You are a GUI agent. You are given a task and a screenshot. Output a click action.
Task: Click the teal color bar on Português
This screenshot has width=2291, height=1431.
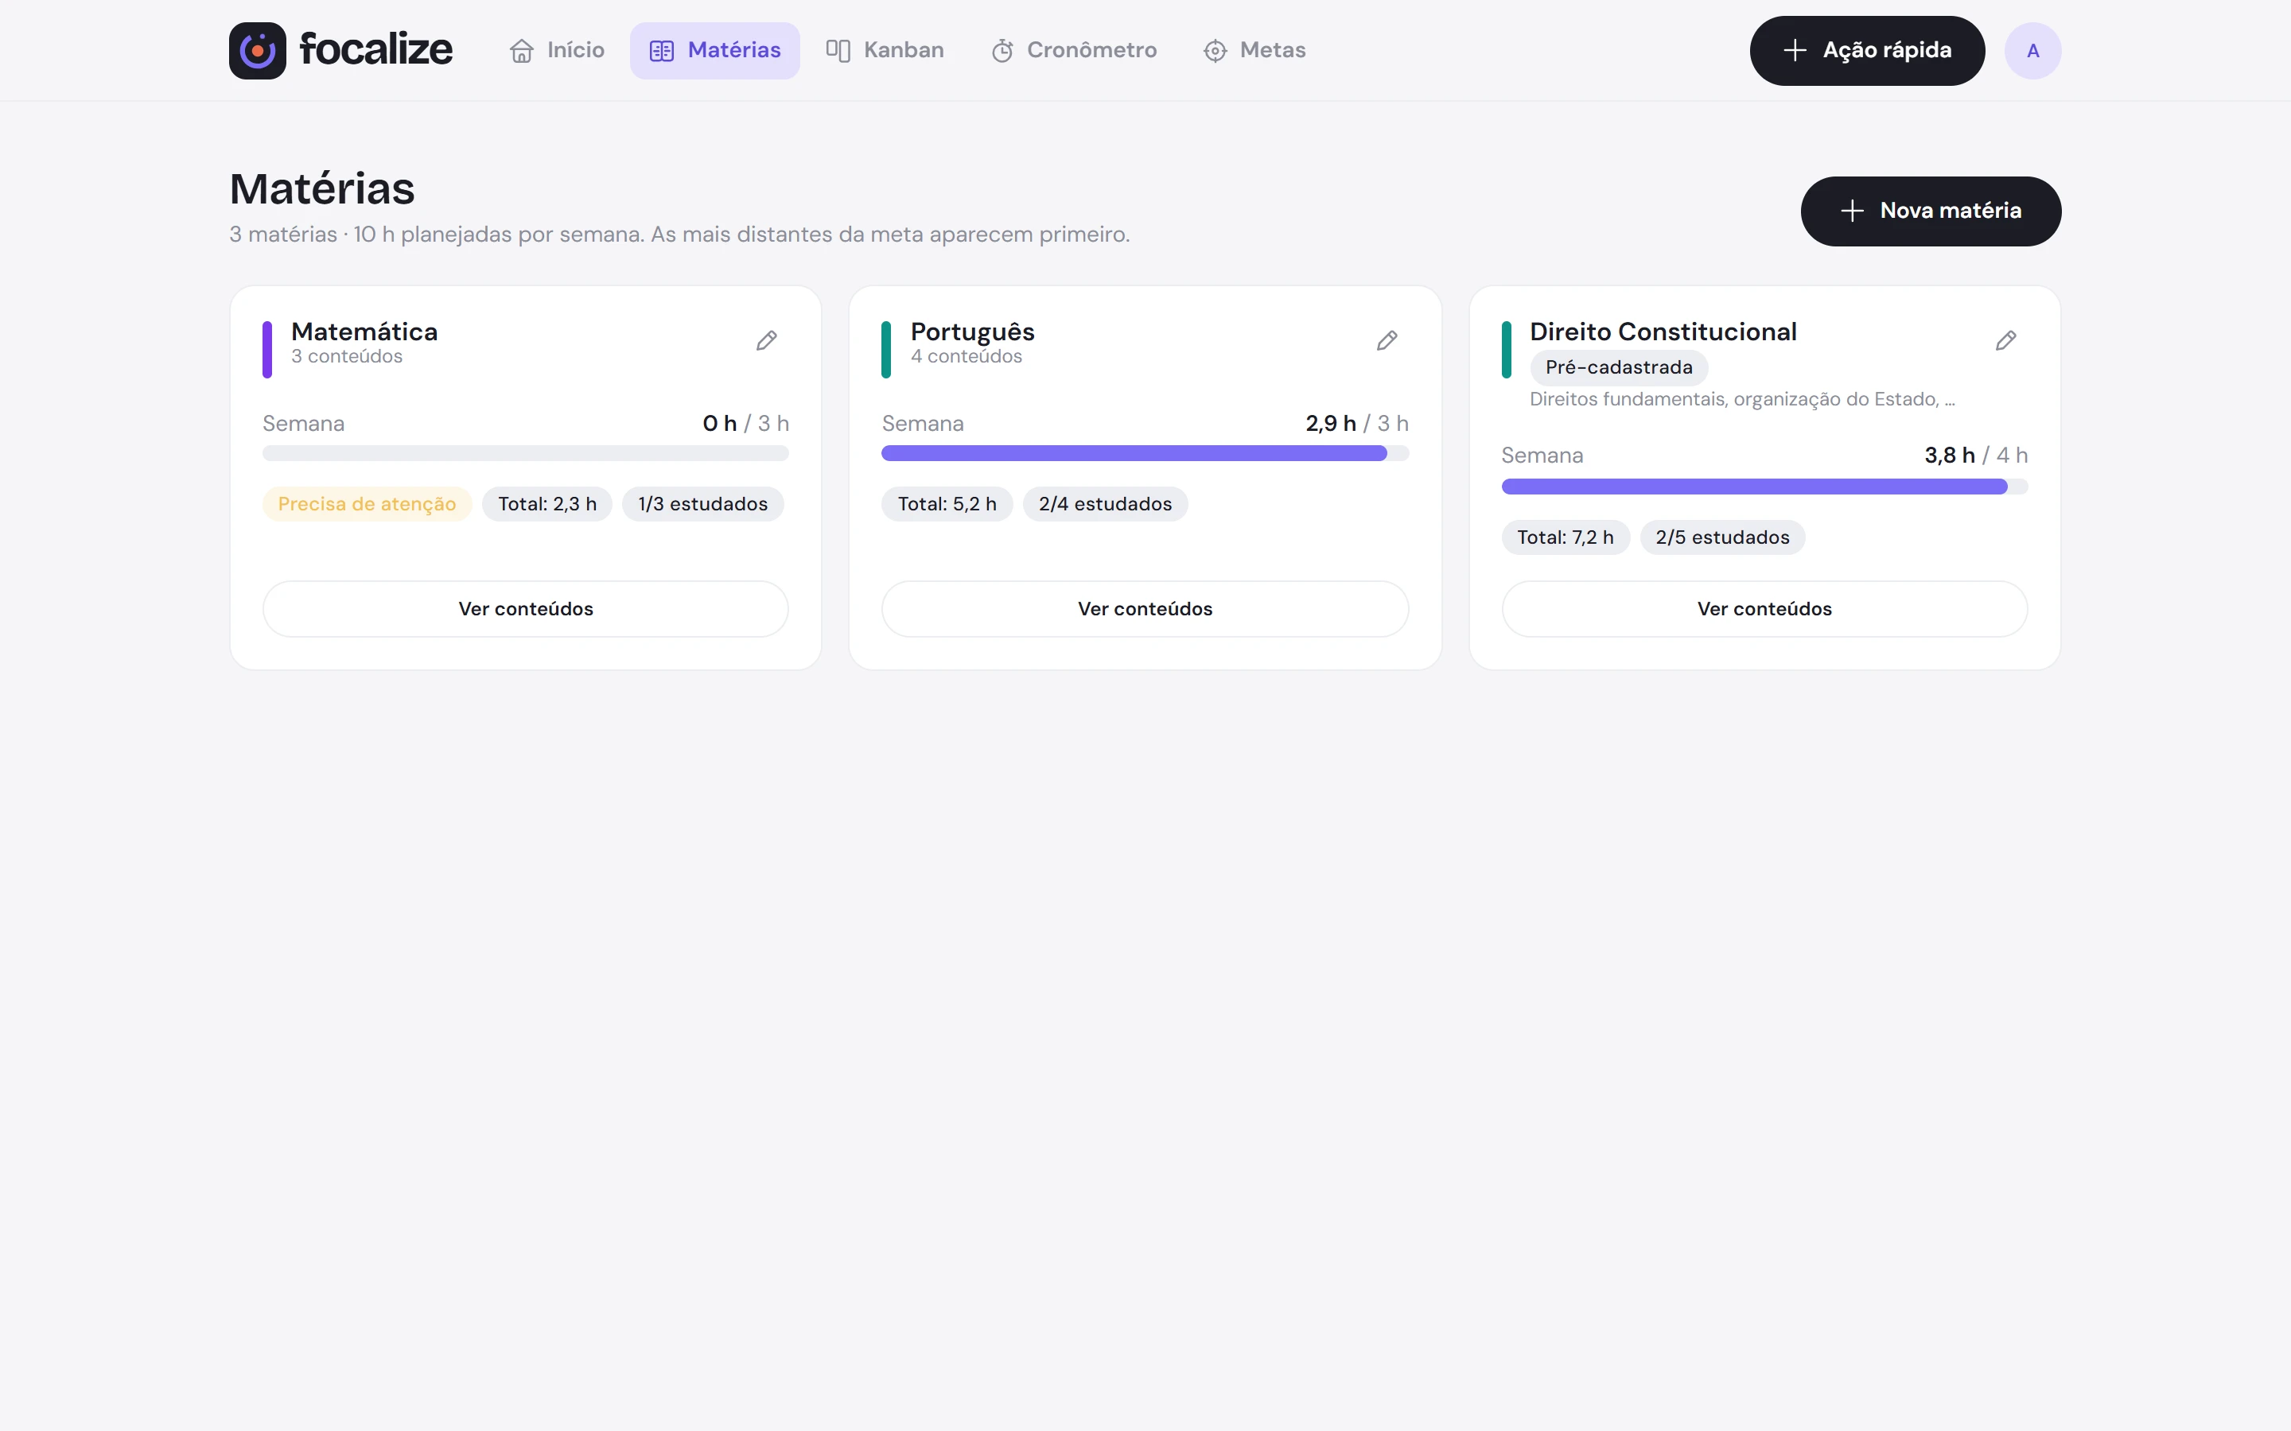coord(886,349)
